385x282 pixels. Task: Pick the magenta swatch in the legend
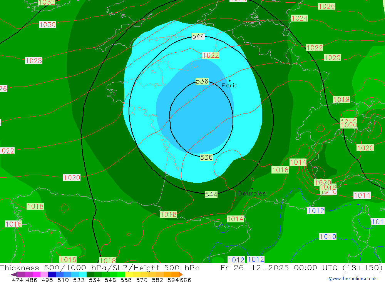(x=37, y=274)
